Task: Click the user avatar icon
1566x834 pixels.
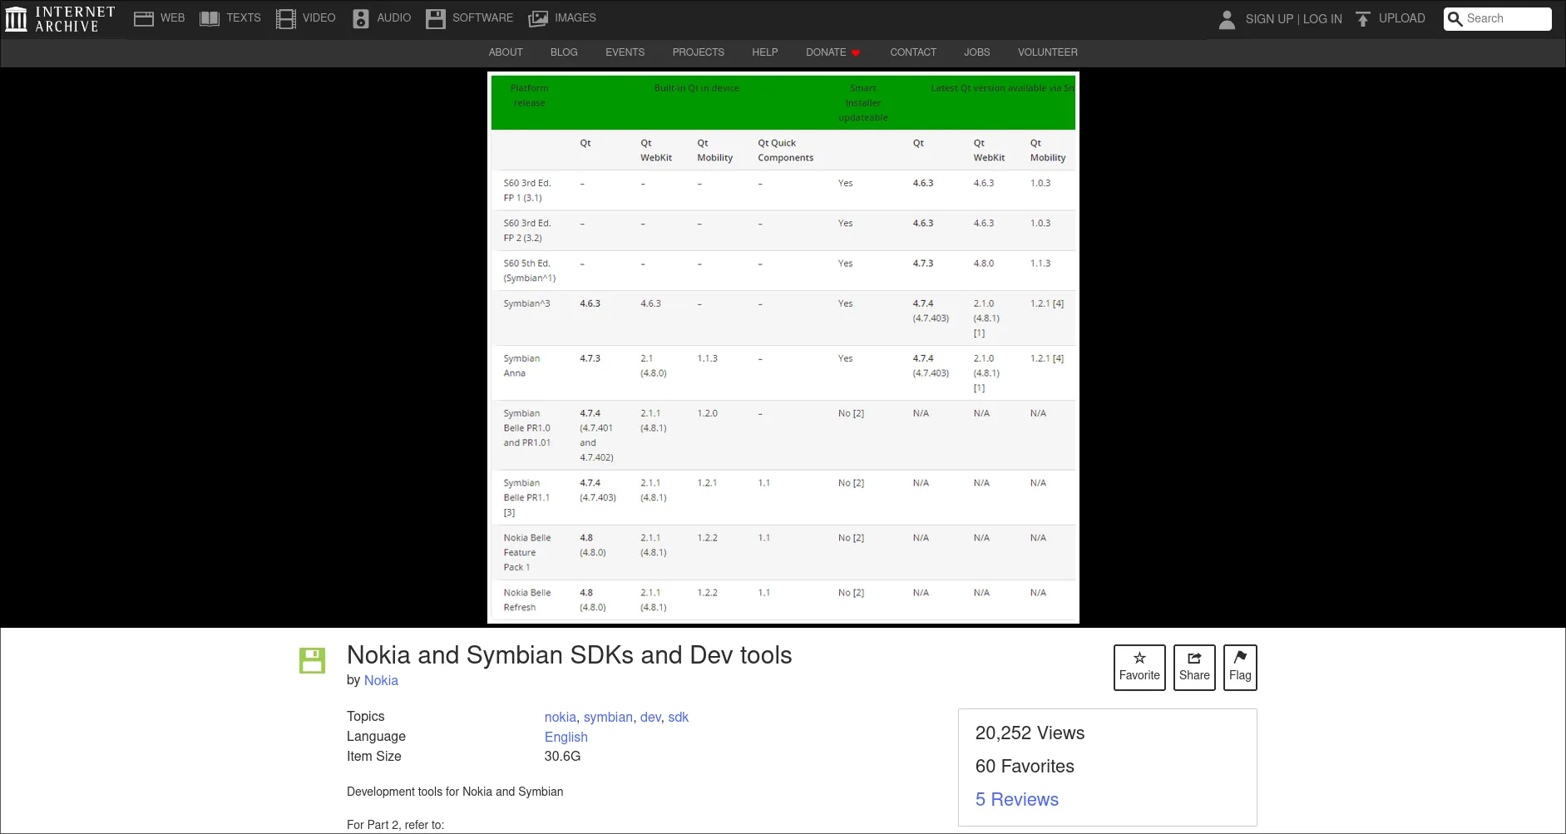Action: point(1227,19)
